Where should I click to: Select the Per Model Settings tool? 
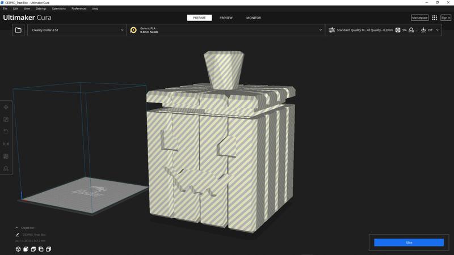tap(6, 156)
